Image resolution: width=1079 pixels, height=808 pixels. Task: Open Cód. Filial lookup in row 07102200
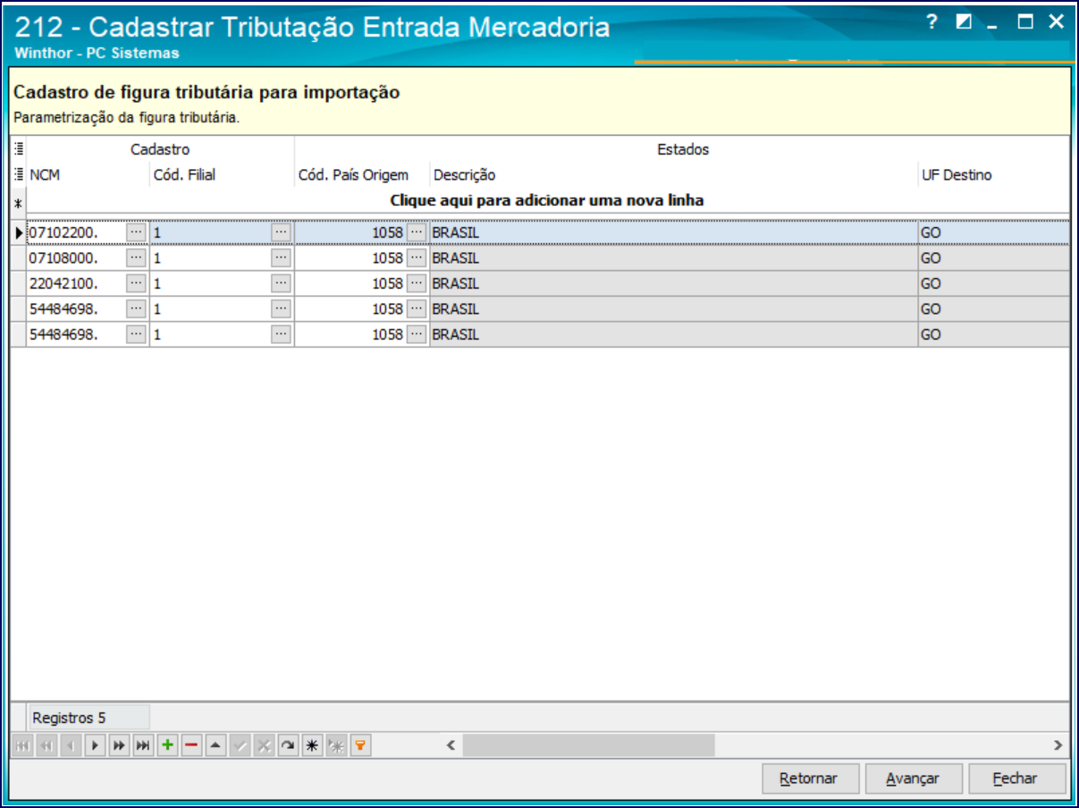tap(282, 232)
